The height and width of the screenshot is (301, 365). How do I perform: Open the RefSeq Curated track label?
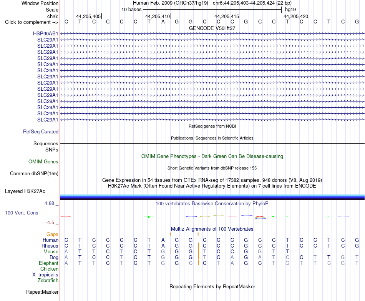(x=41, y=131)
